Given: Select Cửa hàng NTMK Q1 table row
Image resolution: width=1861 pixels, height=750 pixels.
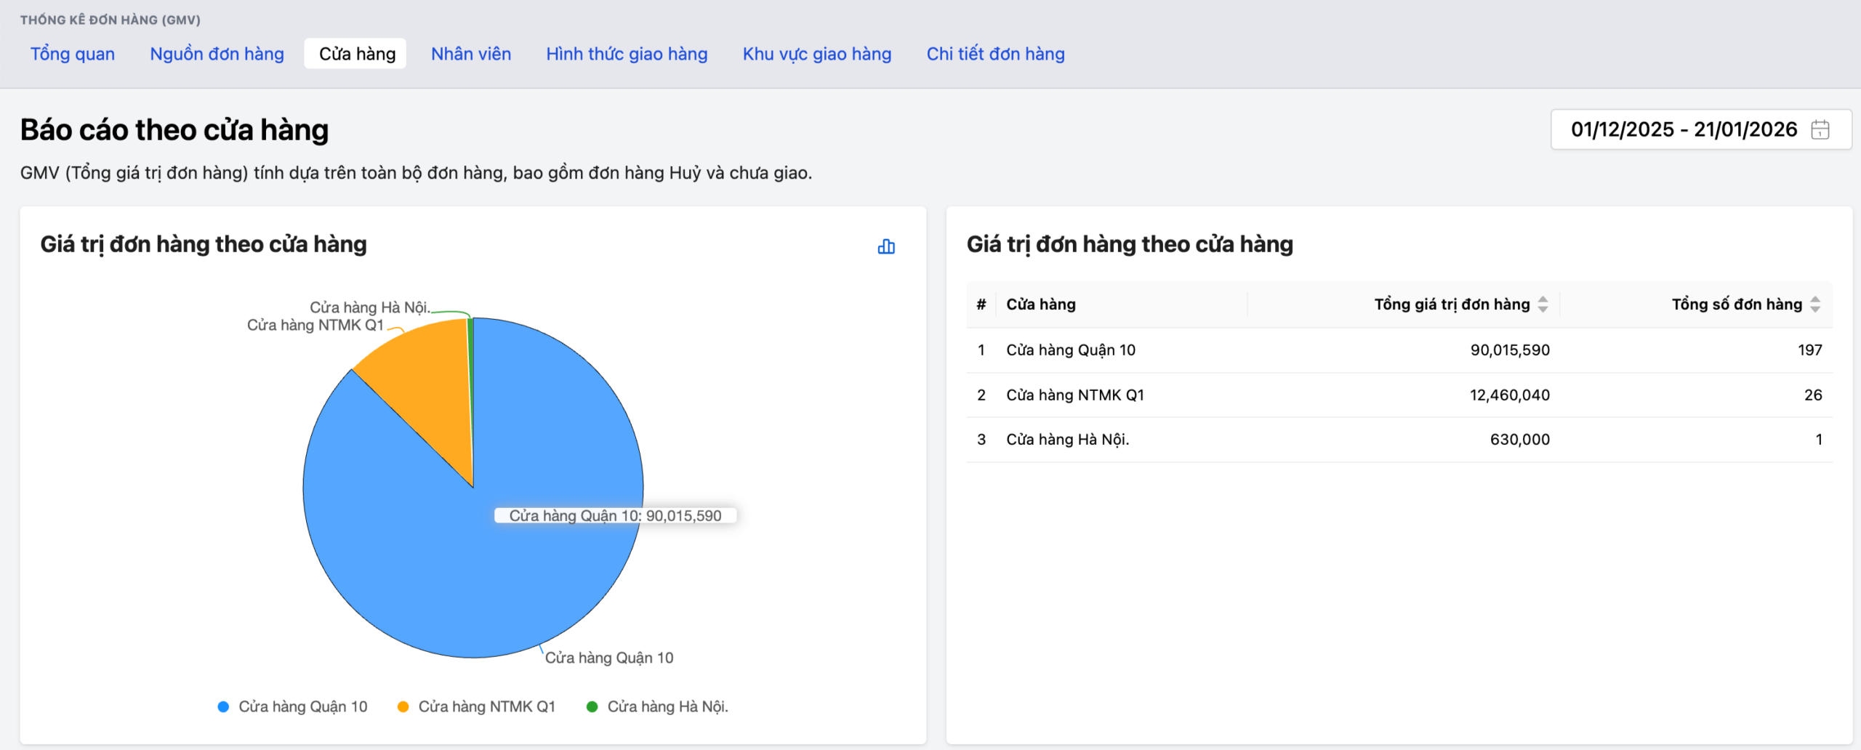Looking at the screenshot, I should pyautogui.click(x=1074, y=395).
